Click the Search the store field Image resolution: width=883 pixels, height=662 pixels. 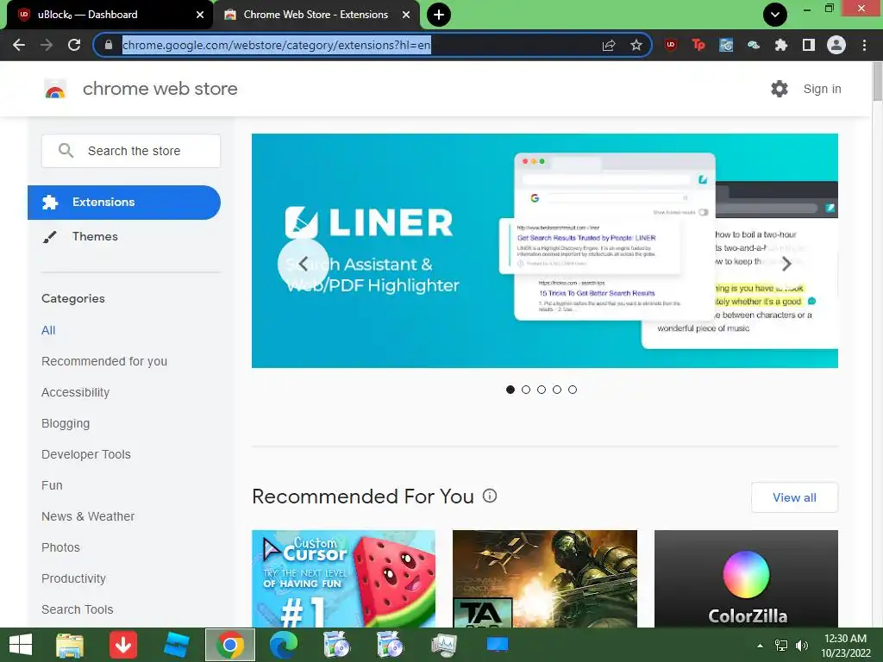point(131,151)
